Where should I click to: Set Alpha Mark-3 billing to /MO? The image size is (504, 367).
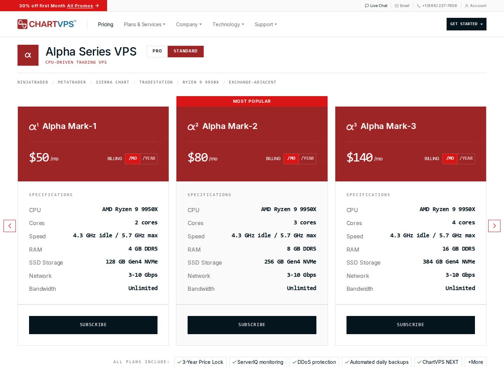[450, 159]
